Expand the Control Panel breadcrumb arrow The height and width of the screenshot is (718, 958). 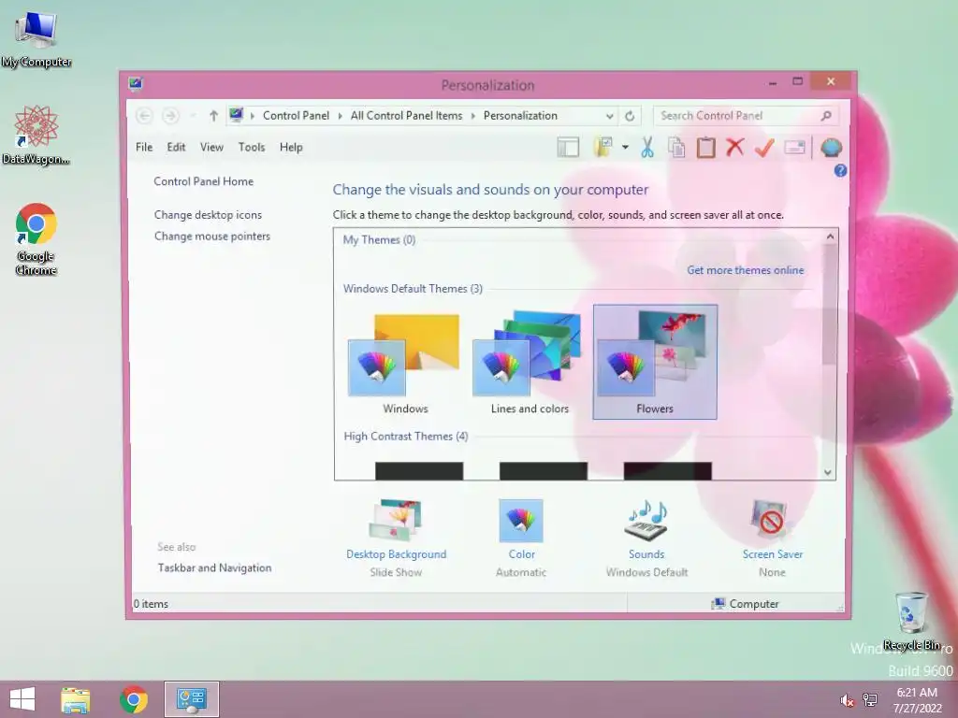[x=341, y=115]
